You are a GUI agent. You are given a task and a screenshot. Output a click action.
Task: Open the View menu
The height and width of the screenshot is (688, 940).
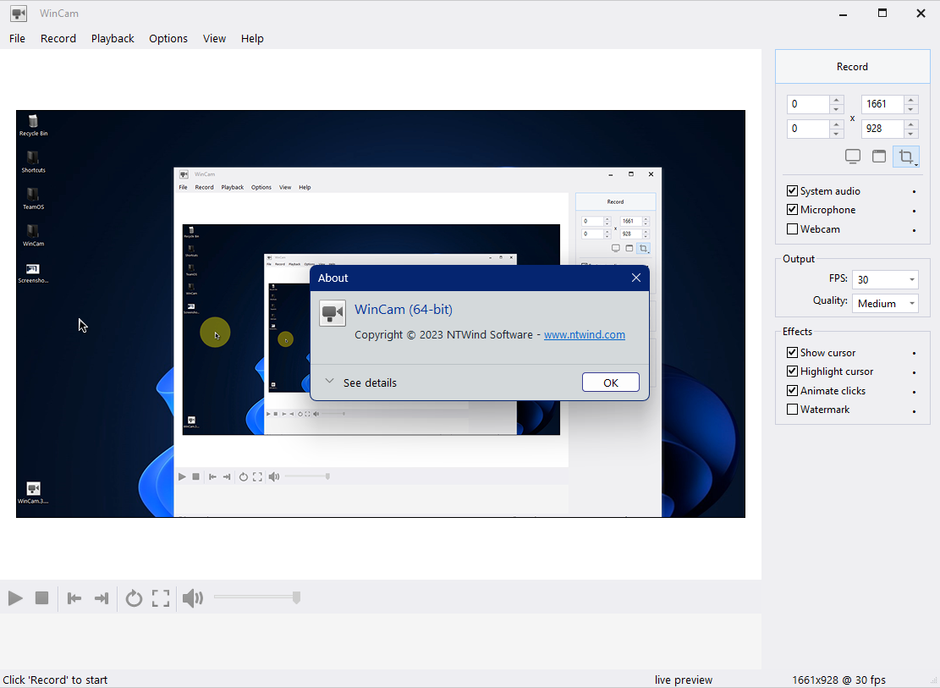pyautogui.click(x=214, y=38)
